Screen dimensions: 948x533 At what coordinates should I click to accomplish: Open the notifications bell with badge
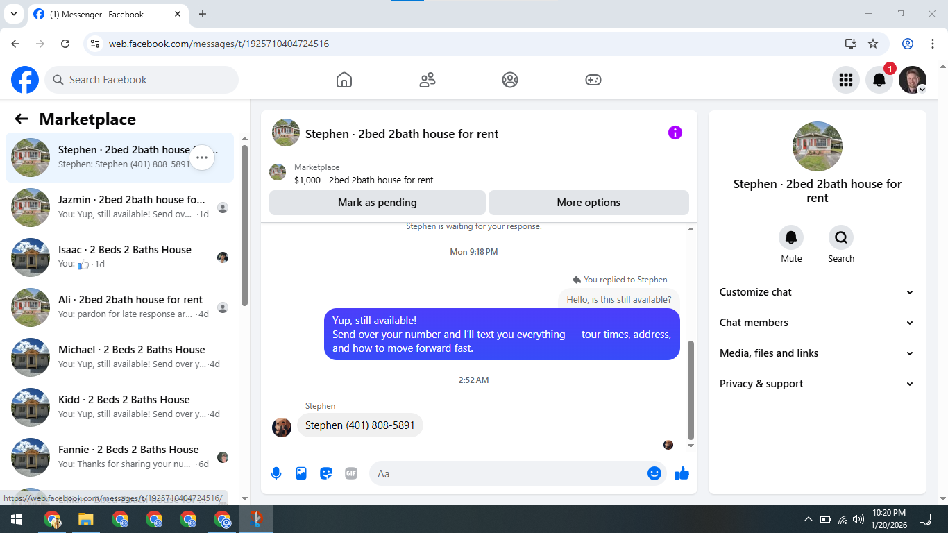coord(879,80)
